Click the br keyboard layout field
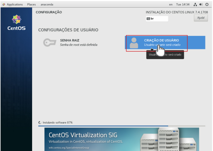Screen dimensions: 213x151 pyautogui.click(x=157, y=19)
